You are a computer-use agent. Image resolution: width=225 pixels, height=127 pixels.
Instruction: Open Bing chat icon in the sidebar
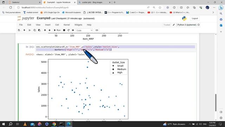tap(221, 7)
